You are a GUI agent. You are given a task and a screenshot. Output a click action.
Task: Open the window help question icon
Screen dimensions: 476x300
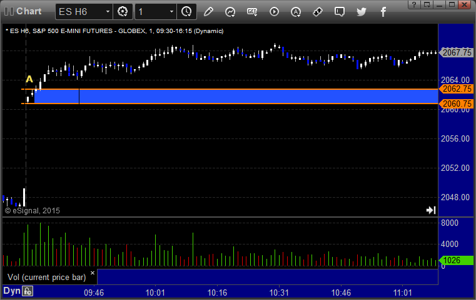click(414, 4)
